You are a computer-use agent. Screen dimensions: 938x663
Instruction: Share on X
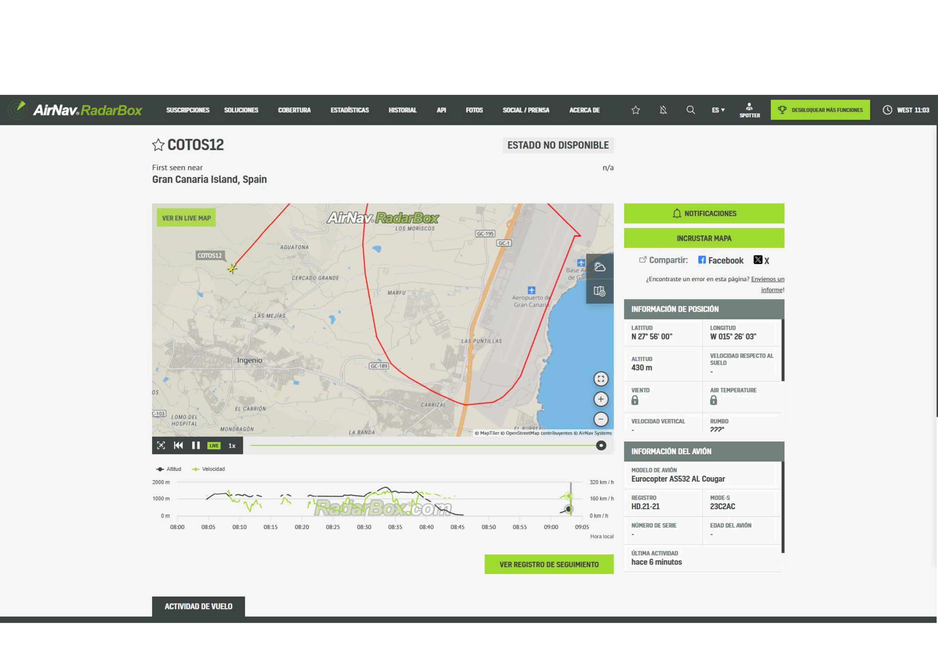(x=762, y=260)
